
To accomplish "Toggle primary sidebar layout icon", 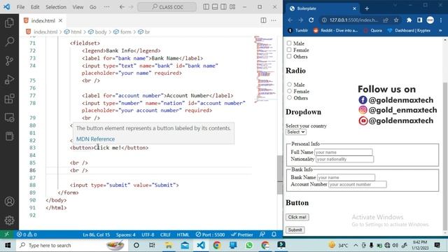I will point(206,7).
